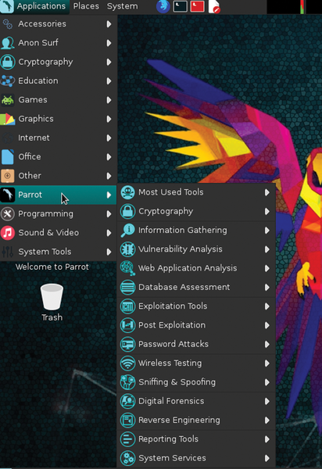This screenshot has width=322, height=469.
Task: Click the Education atom icon
Action: click(8, 81)
